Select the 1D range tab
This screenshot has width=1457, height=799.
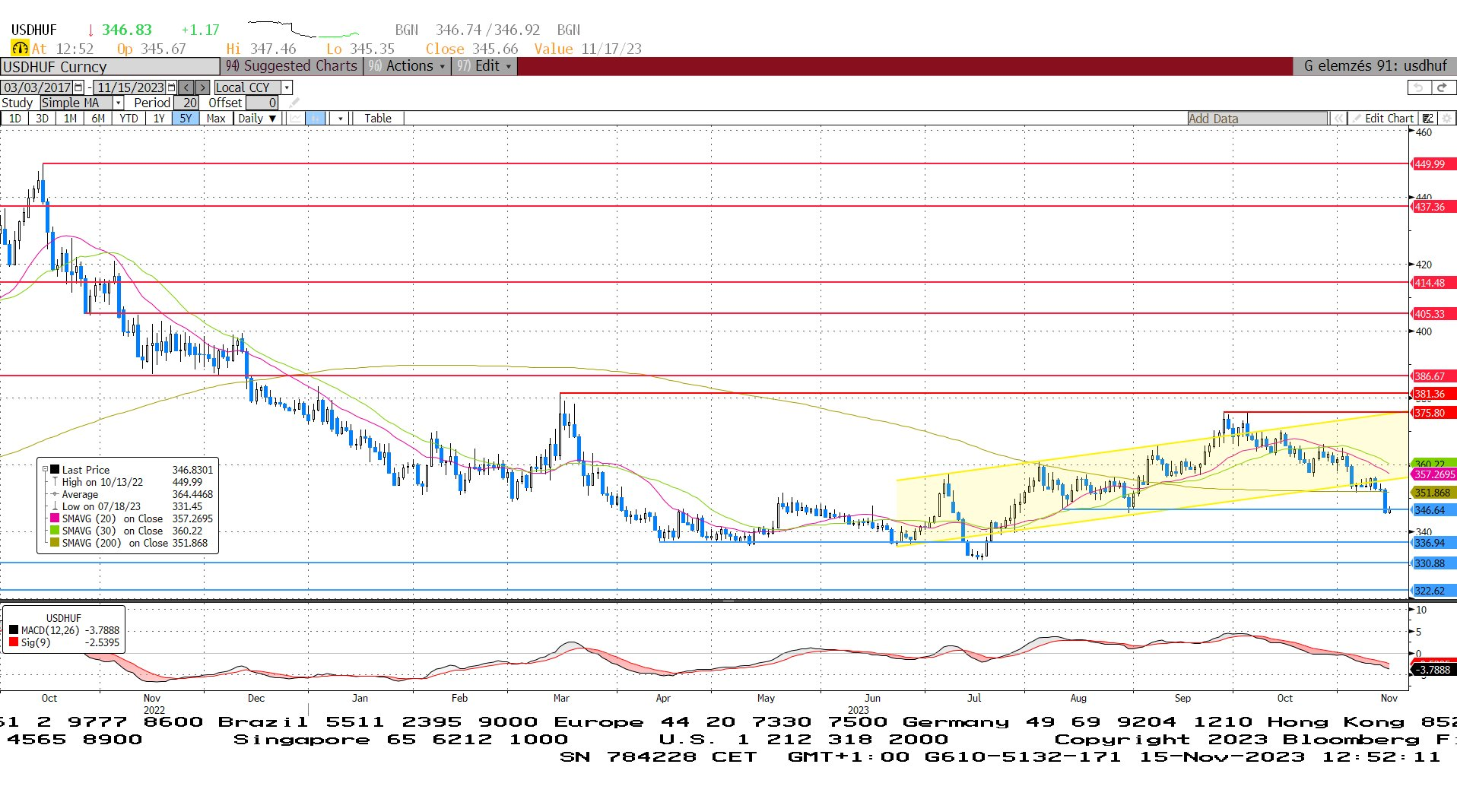pos(15,119)
